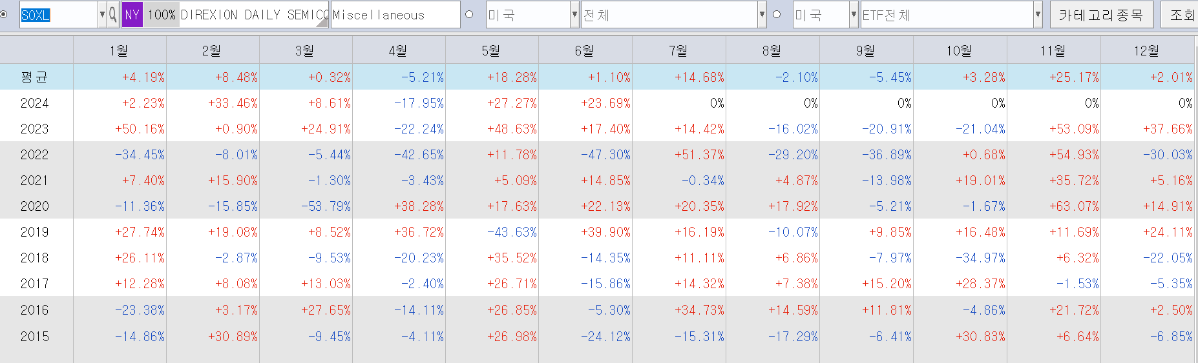The height and width of the screenshot is (363, 1198).
Task: Select the 평균 average row label
Action: pos(35,77)
